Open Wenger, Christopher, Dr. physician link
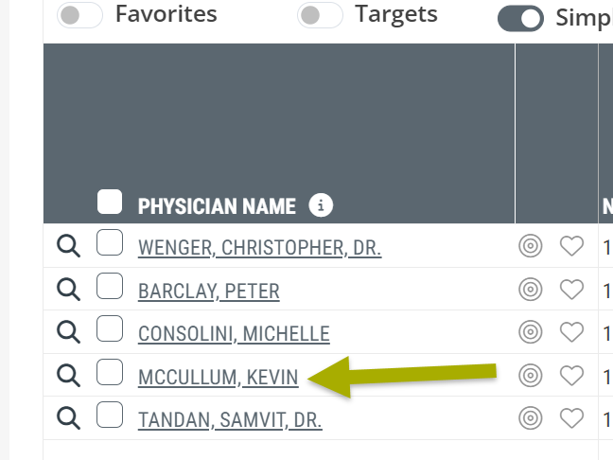 [259, 248]
